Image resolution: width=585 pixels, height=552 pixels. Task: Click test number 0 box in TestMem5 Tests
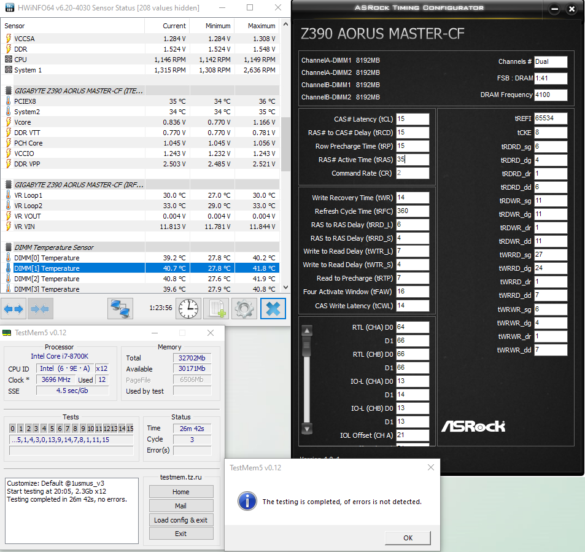point(13,429)
